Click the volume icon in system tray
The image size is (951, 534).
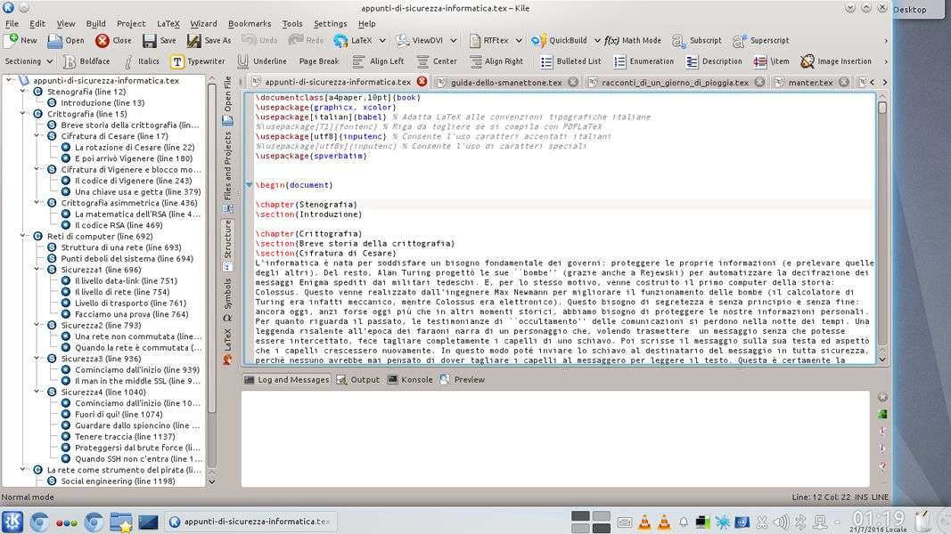click(x=781, y=522)
